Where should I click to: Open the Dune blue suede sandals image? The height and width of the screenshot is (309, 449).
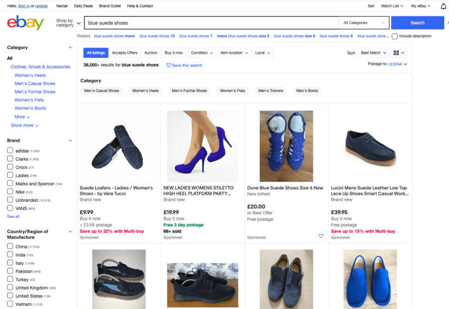(287, 147)
